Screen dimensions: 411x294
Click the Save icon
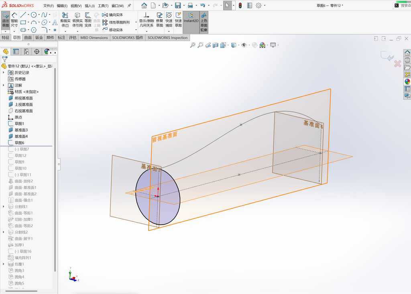178,5
